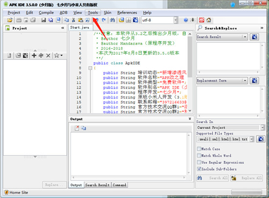Open the Tools menu
The image size is (269, 198).
(x=93, y=13)
